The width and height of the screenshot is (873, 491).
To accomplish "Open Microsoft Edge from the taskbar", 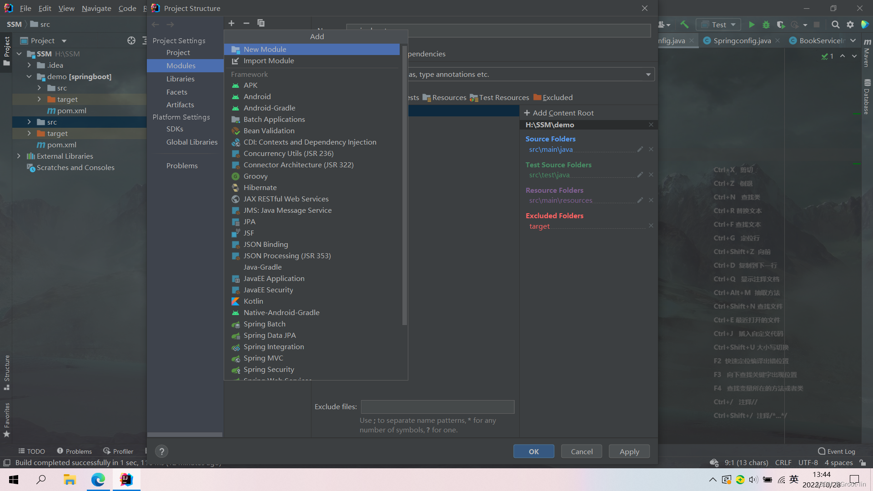I will click(x=98, y=480).
